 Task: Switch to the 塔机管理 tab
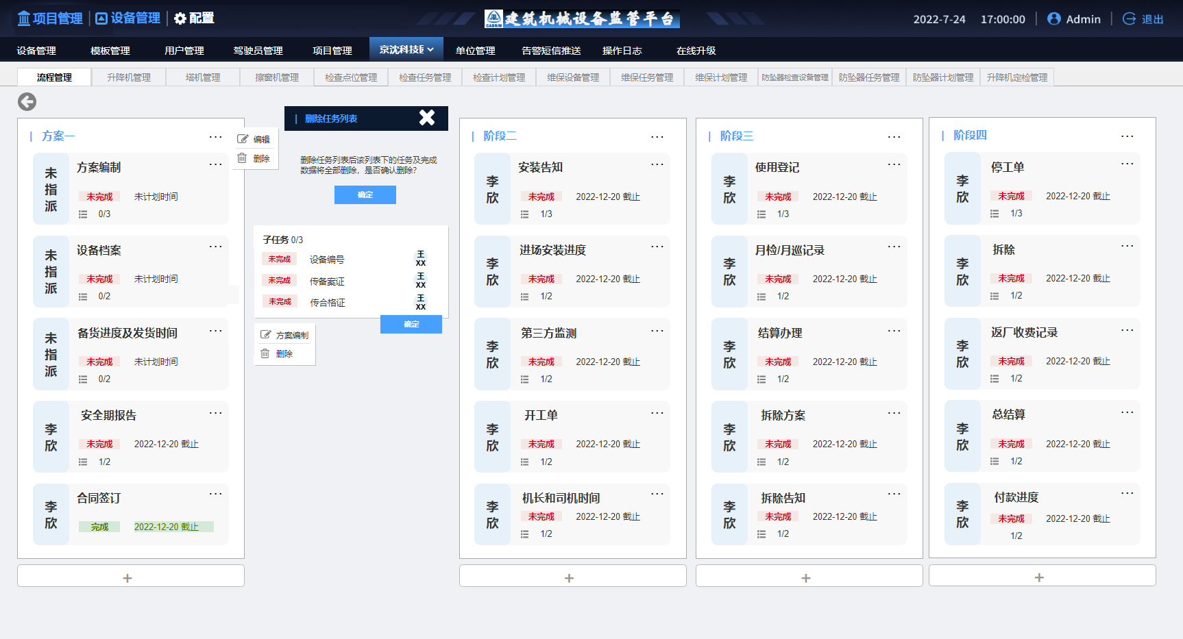click(203, 77)
